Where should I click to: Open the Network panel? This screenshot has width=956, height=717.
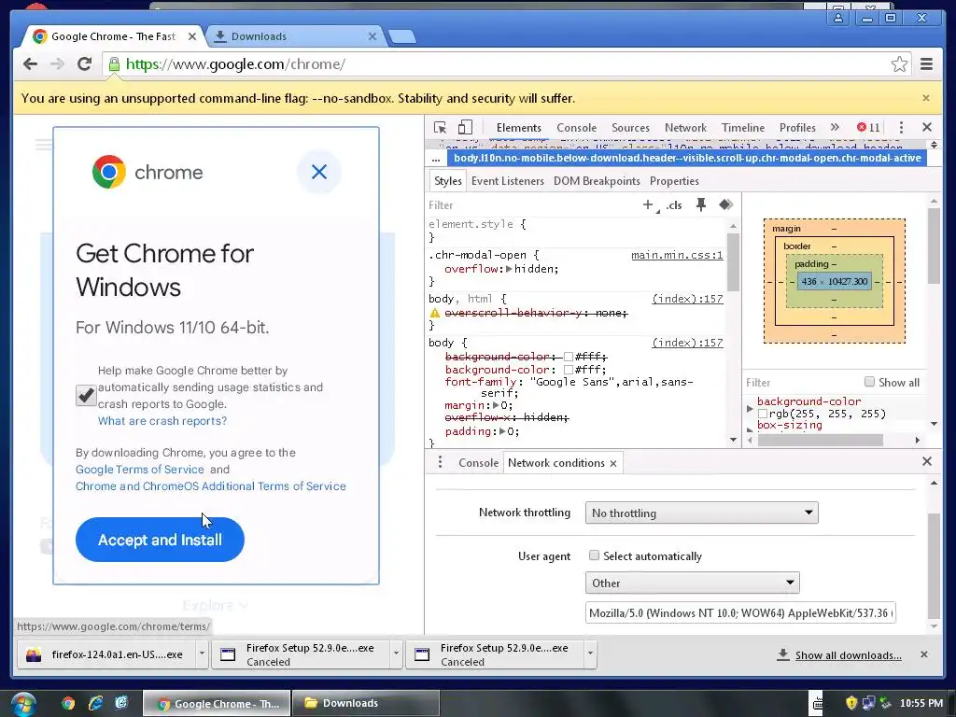tap(685, 127)
